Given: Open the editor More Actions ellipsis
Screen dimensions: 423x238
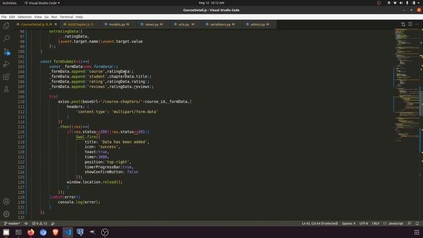Looking at the screenshot, I should coord(417,24).
